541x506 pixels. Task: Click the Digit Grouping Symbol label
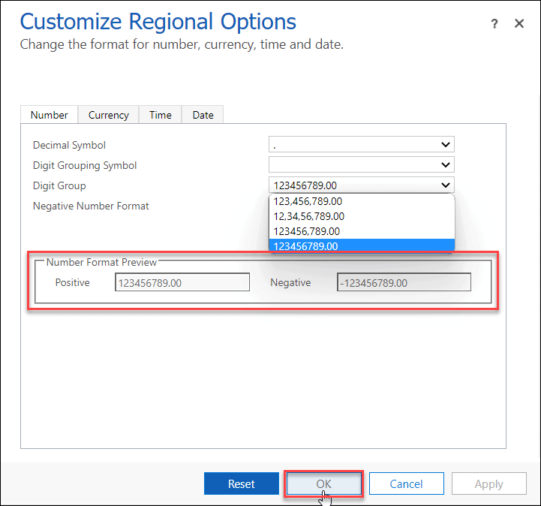tap(85, 165)
